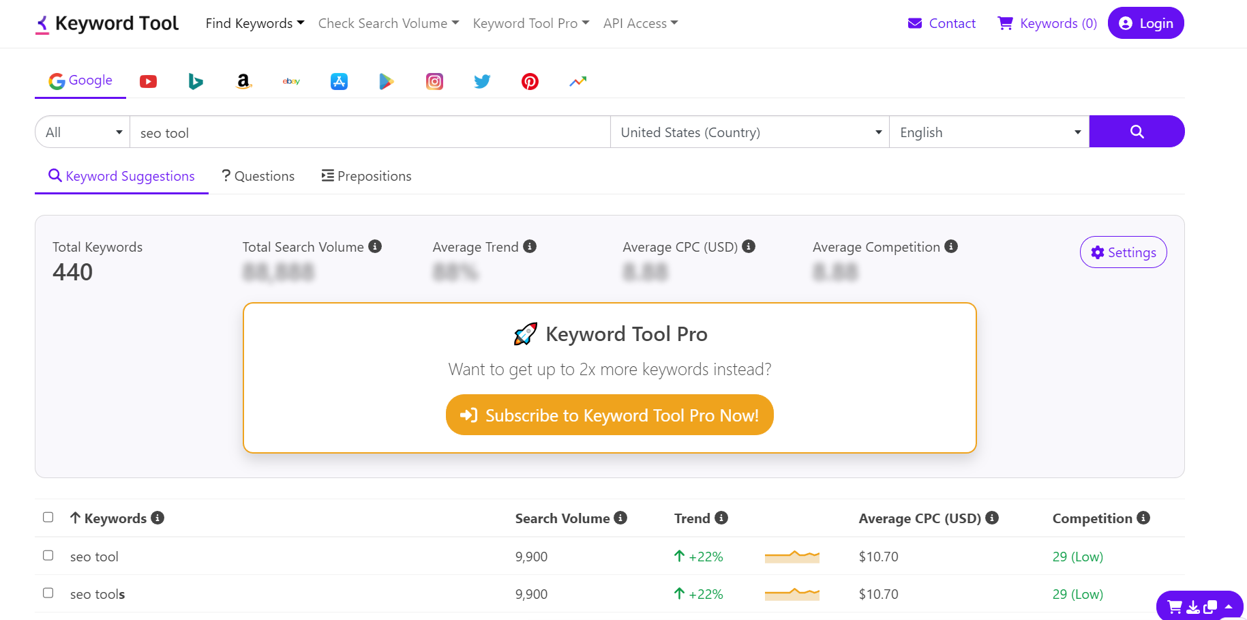Sort by the Search Volume column header
The height and width of the screenshot is (620, 1247).
(x=562, y=518)
